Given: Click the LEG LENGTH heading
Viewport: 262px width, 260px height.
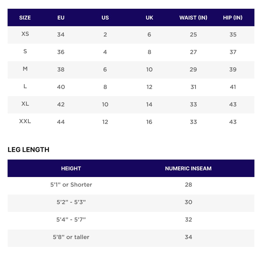Looking at the screenshot, I should point(29,150).
